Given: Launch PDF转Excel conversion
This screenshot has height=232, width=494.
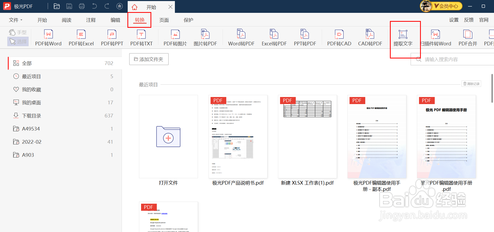Looking at the screenshot, I should (x=81, y=38).
